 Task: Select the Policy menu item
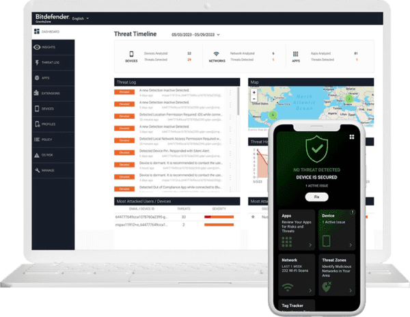coord(53,139)
